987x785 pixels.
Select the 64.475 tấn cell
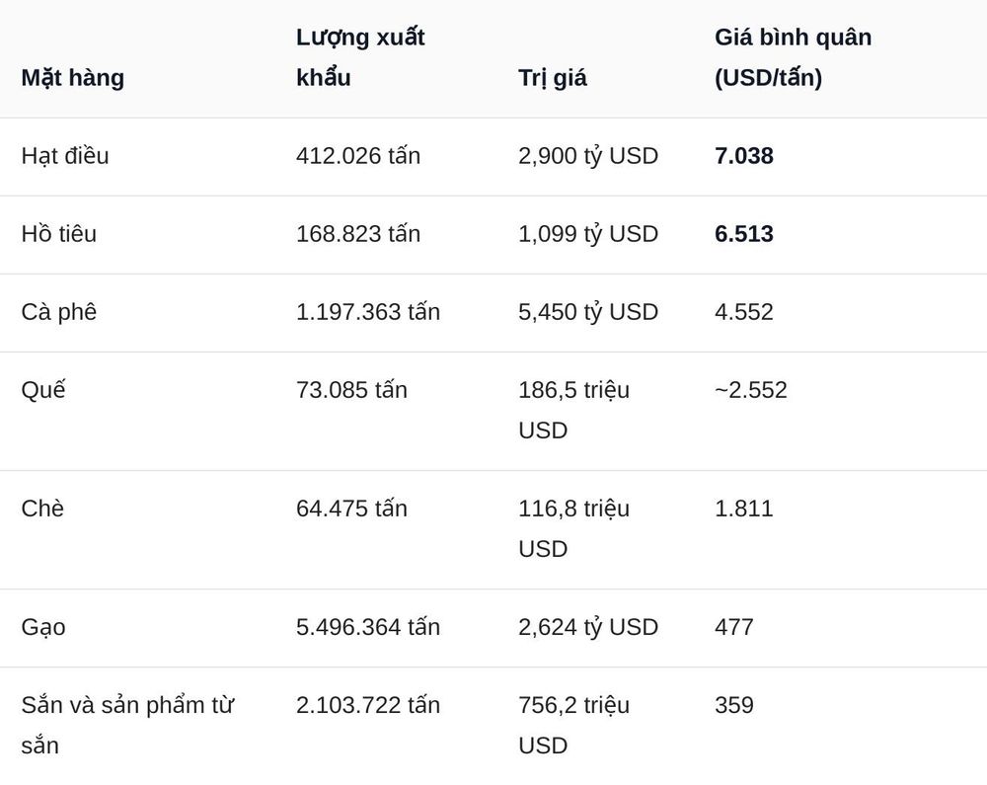coord(351,509)
